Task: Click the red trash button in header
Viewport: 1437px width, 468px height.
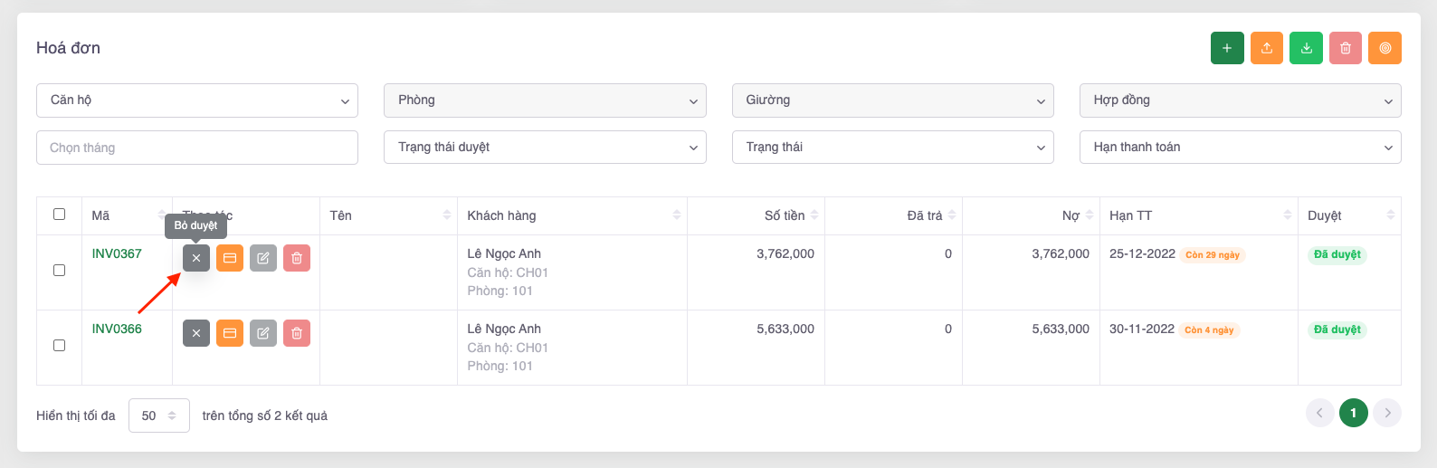Action: tap(1346, 48)
